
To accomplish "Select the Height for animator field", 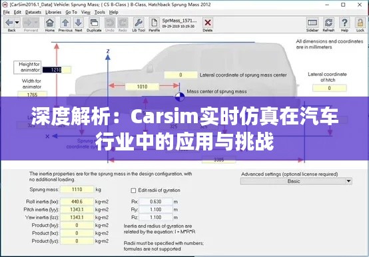I will [x=57, y=70].
